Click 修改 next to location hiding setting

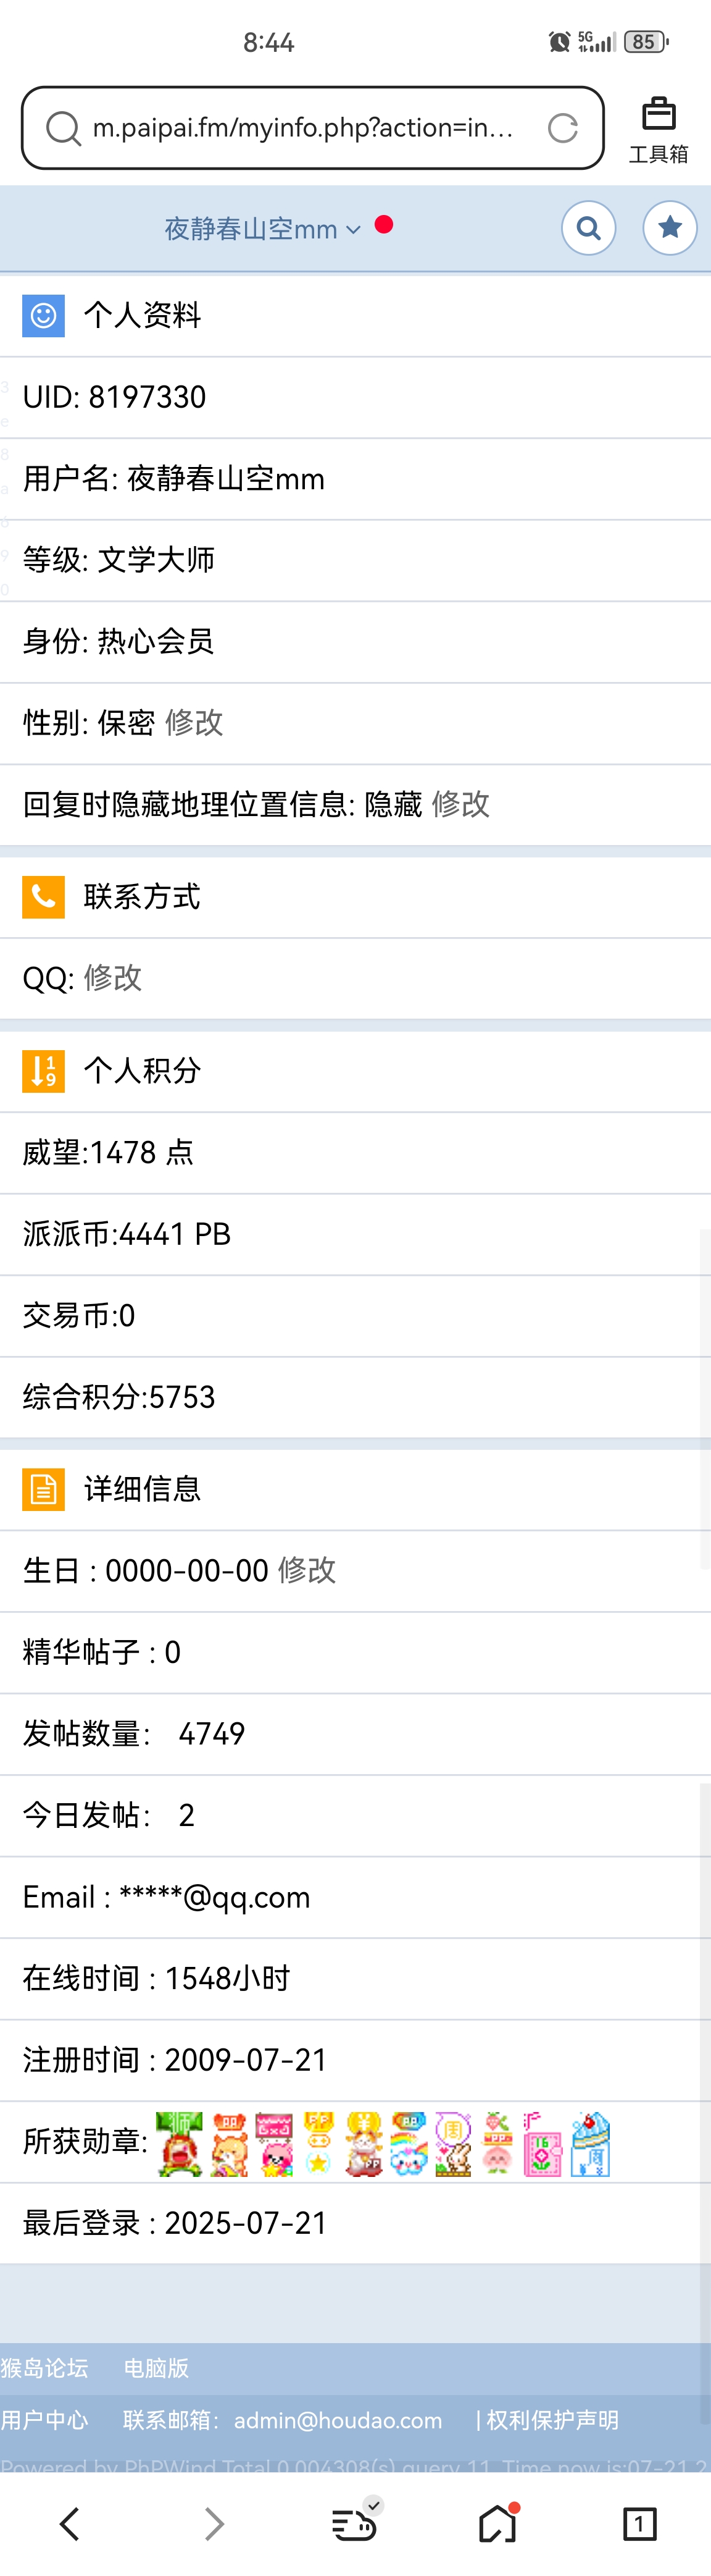pyautogui.click(x=460, y=804)
